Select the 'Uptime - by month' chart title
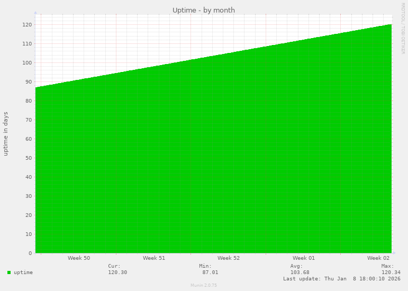The height and width of the screenshot is (291, 408). (204, 11)
